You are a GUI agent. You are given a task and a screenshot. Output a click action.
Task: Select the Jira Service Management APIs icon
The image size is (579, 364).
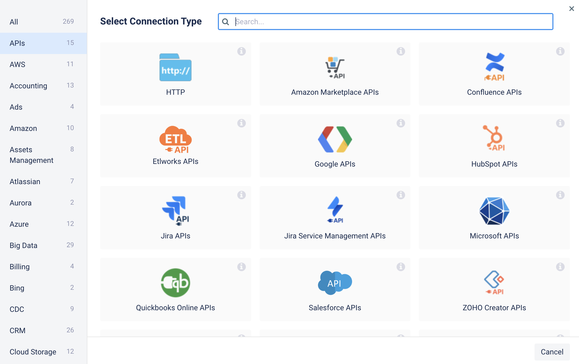(x=335, y=210)
